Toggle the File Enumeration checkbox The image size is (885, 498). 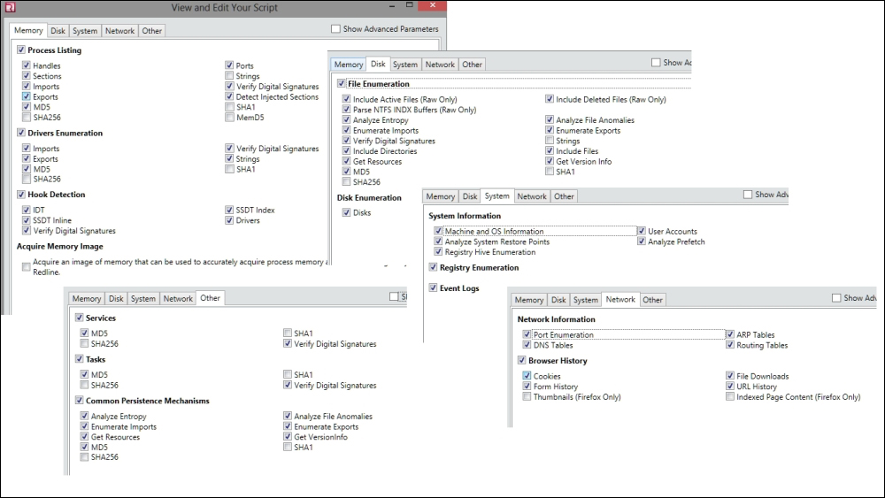[x=341, y=83]
